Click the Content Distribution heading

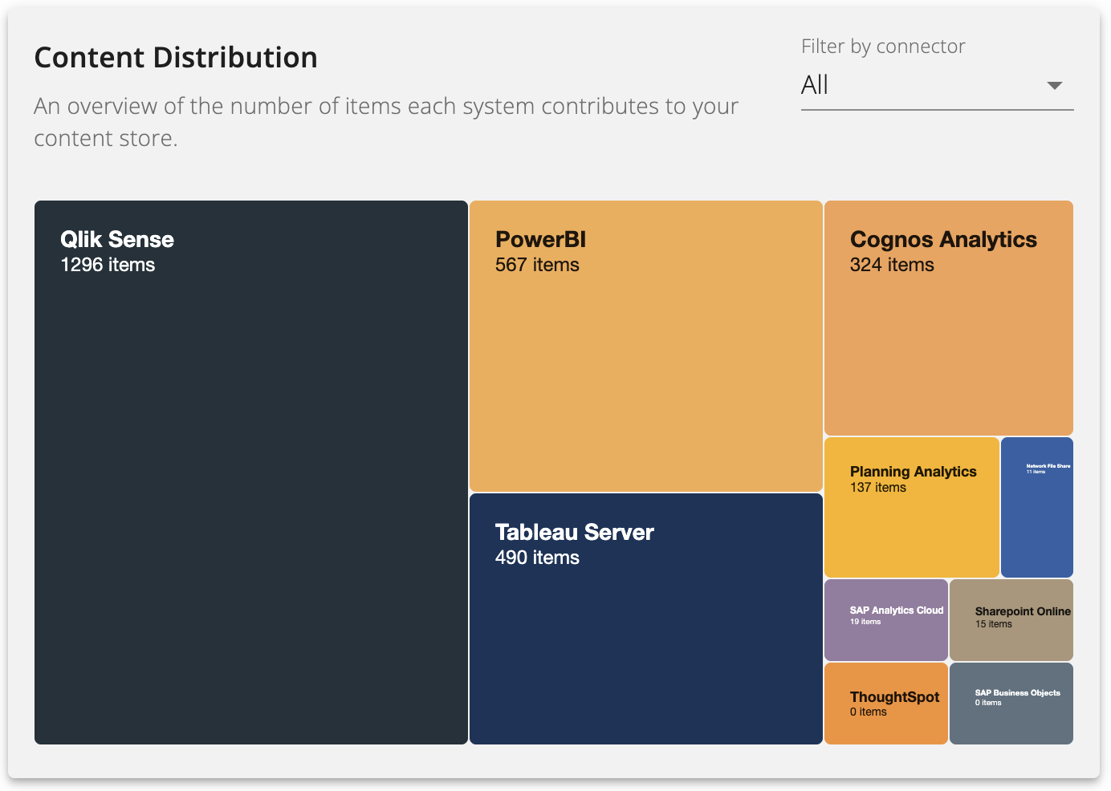click(176, 58)
